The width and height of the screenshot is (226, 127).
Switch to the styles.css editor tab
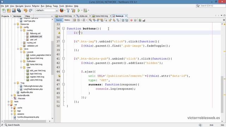click(83, 16)
